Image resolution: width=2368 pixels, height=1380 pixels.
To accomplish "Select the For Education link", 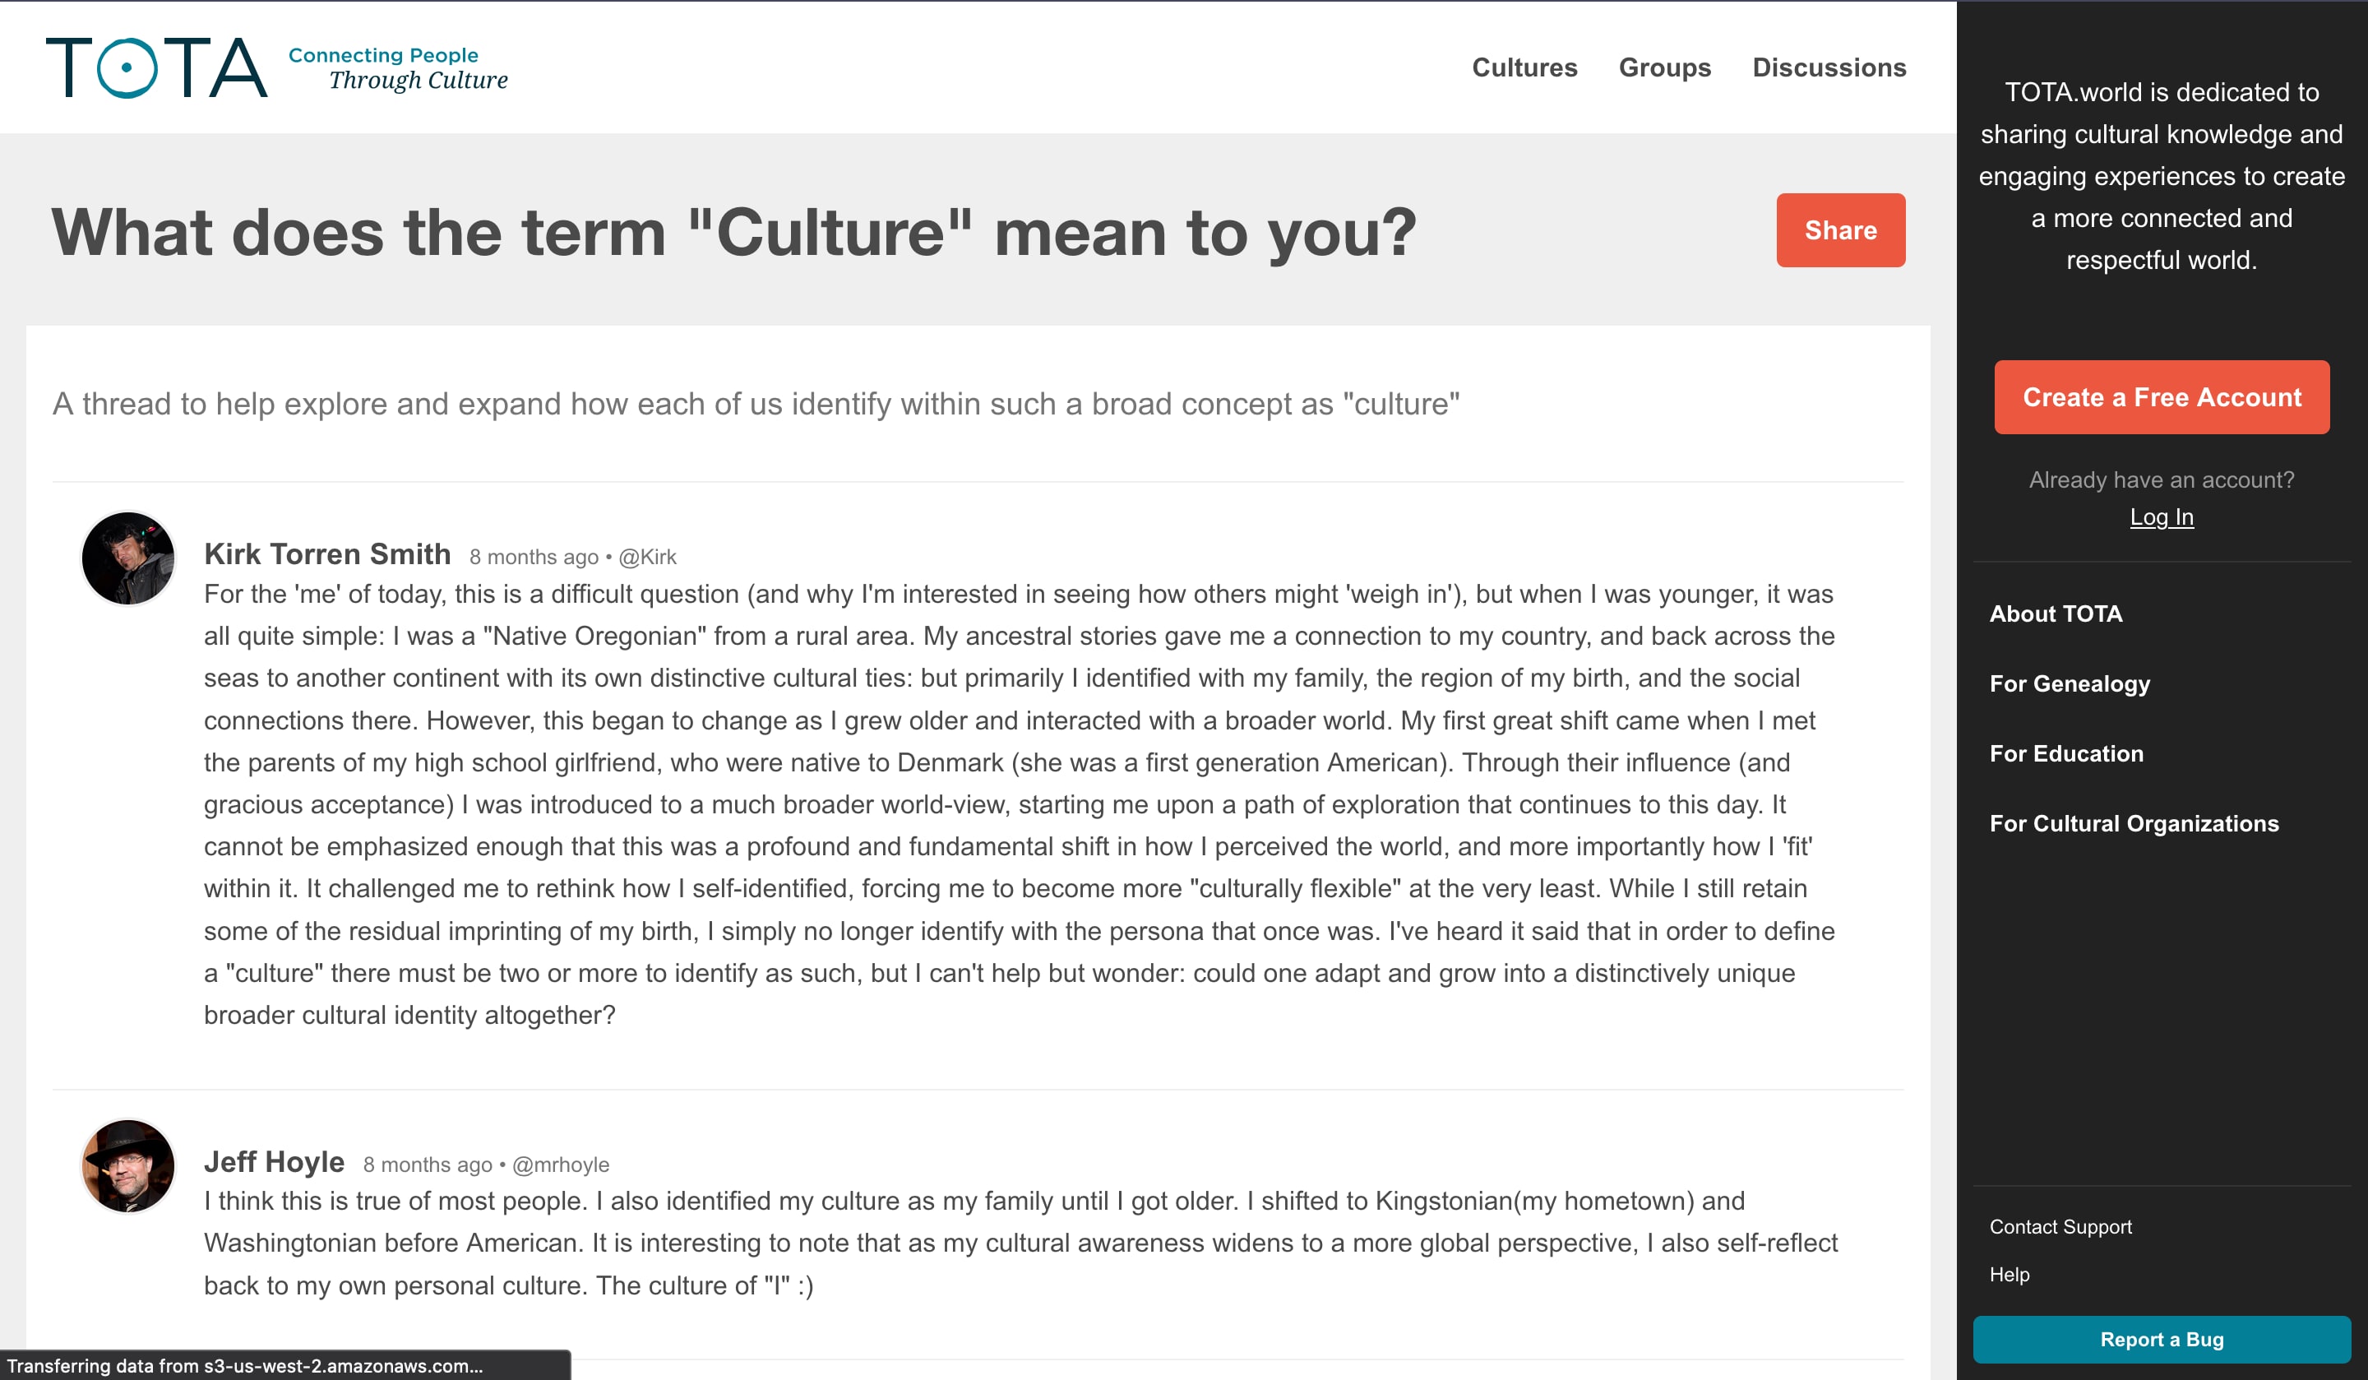I will point(2065,753).
